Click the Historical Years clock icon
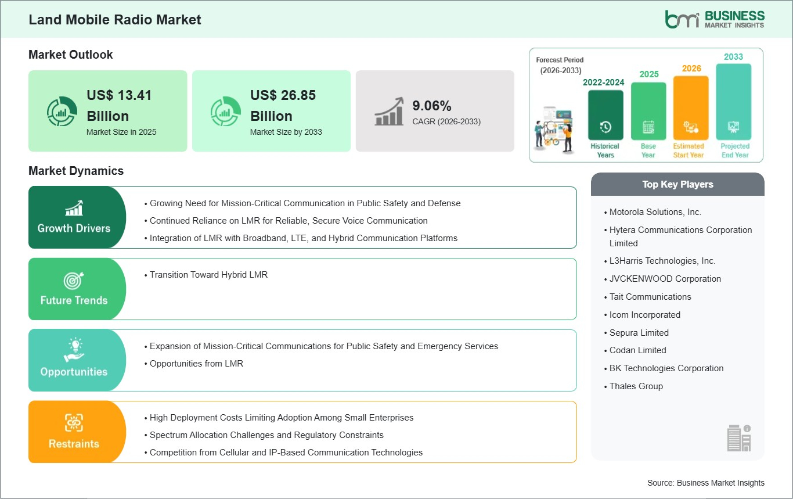 pos(605,127)
